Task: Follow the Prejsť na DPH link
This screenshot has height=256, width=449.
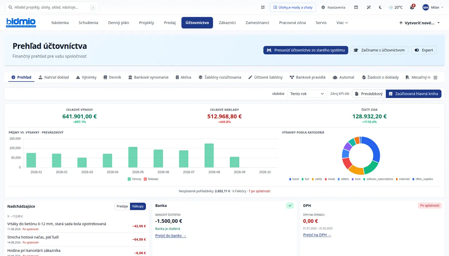Action: pos(317,235)
